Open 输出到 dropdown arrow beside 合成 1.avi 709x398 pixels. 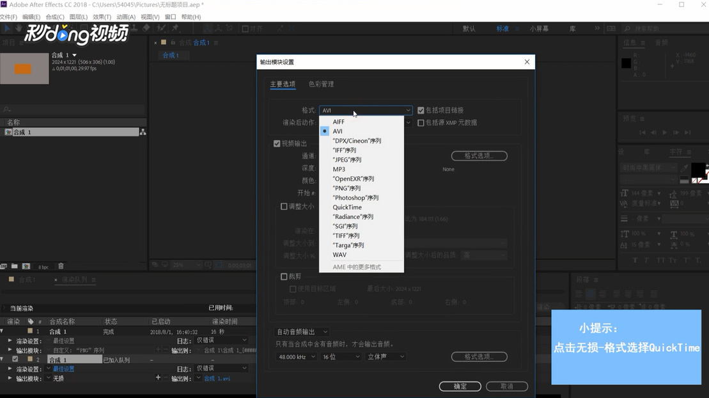[198, 378]
